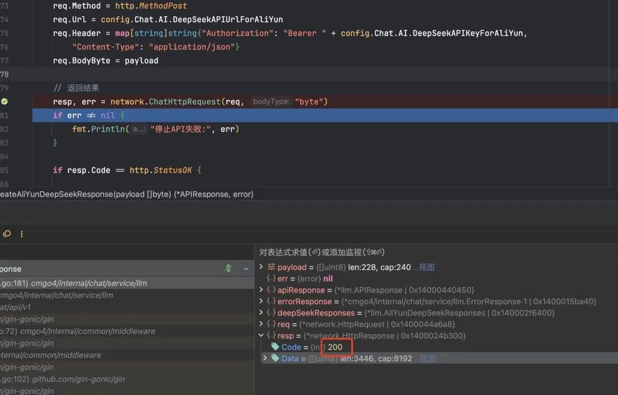Click the bodyType inlay hint in code

(271, 102)
